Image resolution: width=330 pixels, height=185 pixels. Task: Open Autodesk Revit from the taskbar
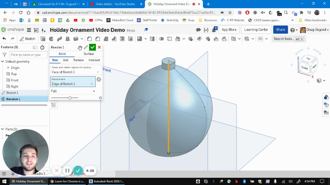click(x=106, y=181)
